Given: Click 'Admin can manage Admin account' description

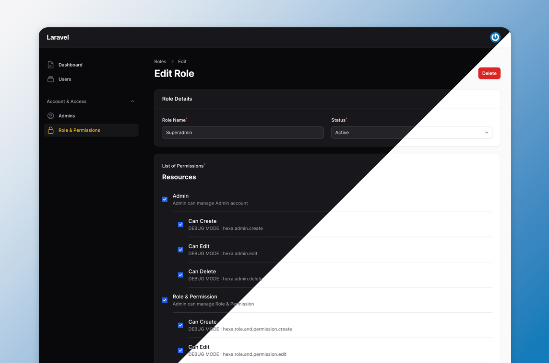Looking at the screenshot, I should click(x=210, y=204).
